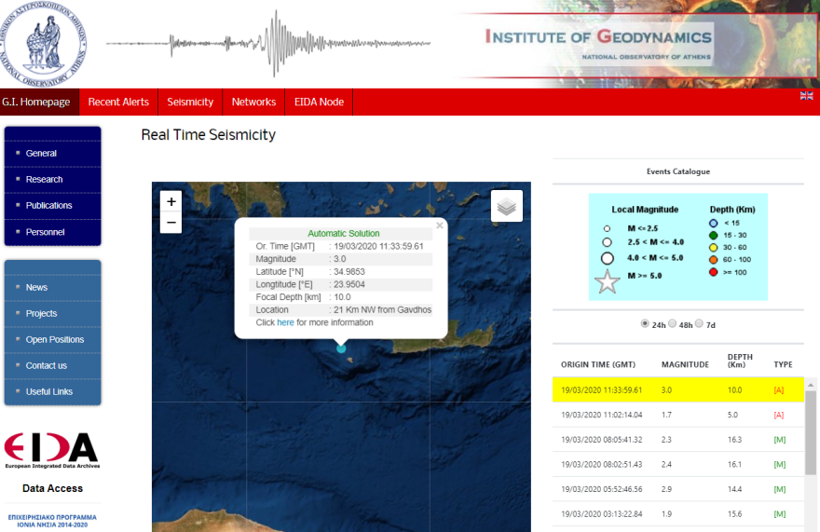Zoom out on the seismicity map

point(171,223)
